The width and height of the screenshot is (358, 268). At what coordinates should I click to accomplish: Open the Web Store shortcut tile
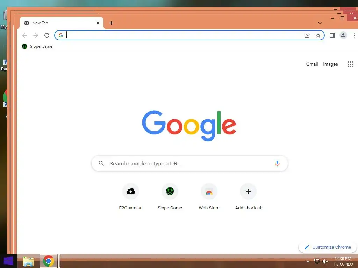coord(209,197)
